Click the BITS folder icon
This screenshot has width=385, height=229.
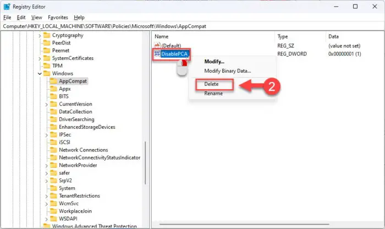click(x=53, y=96)
